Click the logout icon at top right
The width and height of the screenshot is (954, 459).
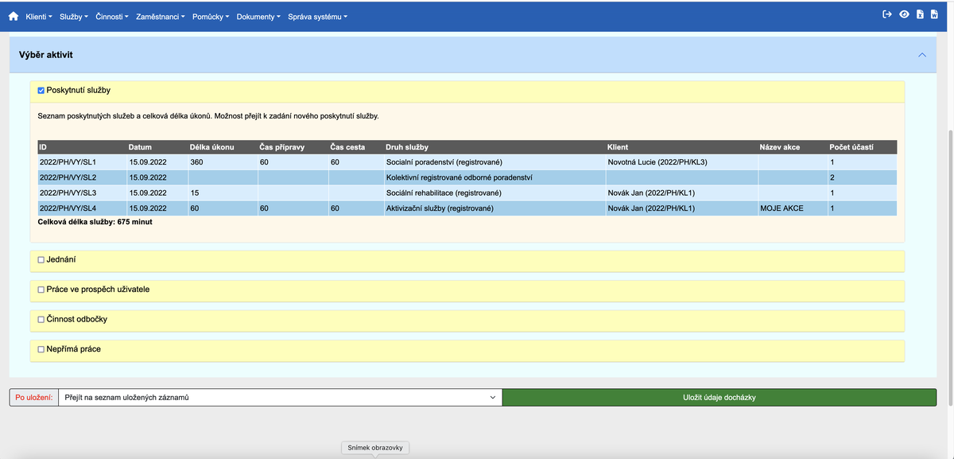click(886, 14)
